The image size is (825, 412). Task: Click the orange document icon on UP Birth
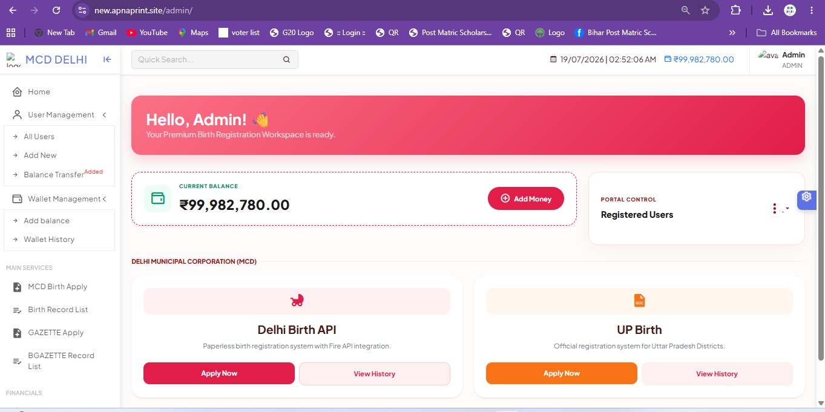pos(639,301)
